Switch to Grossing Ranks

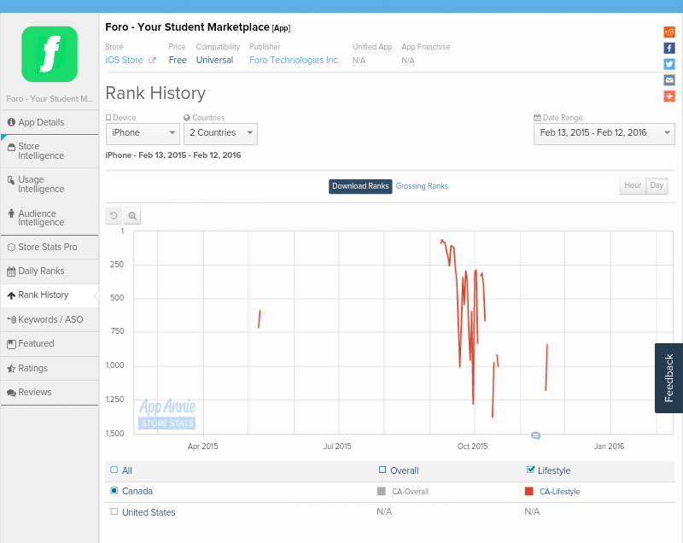[422, 186]
